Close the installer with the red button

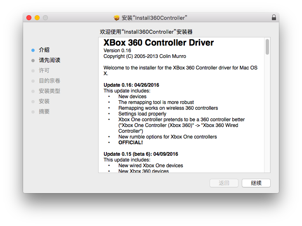[x=29, y=18]
